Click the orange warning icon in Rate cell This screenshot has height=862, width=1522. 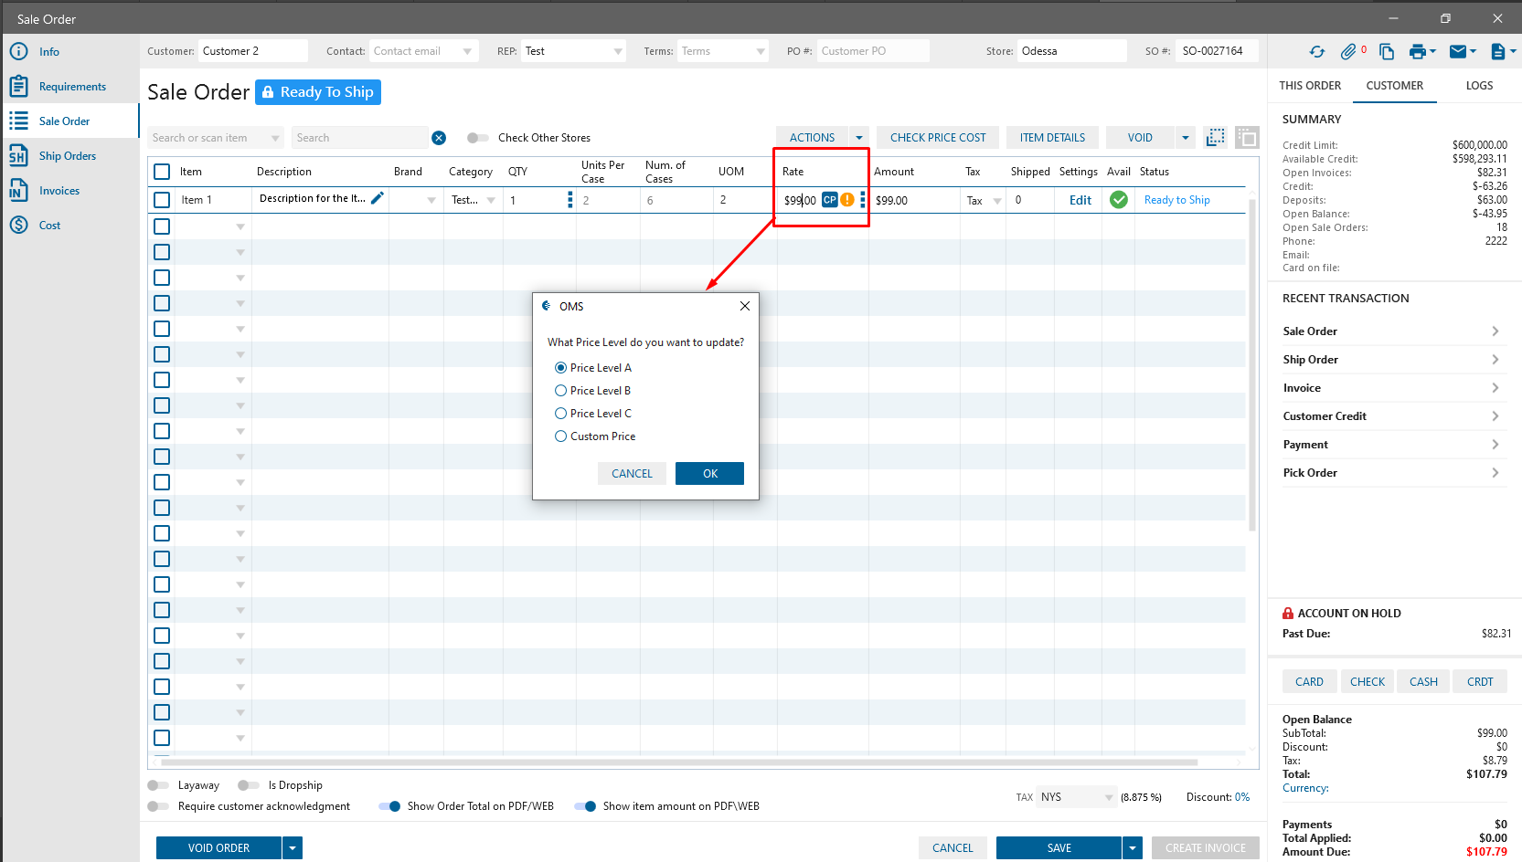pyautogui.click(x=847, y=200)
